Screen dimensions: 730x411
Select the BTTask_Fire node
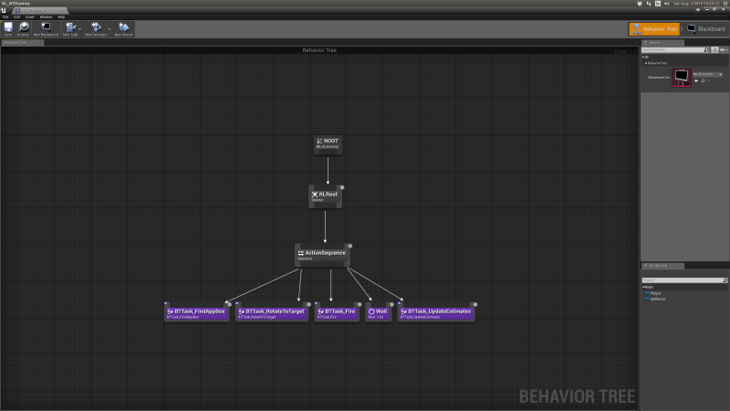337,312
